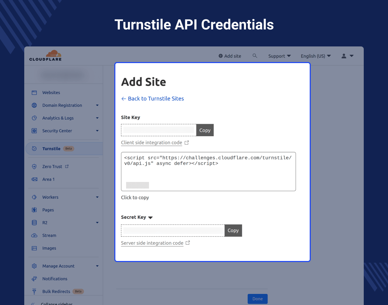This screenshot has width=388, height=305.
Task: Open Bulk Redirects in the sidebar
Action: [56, 291]
